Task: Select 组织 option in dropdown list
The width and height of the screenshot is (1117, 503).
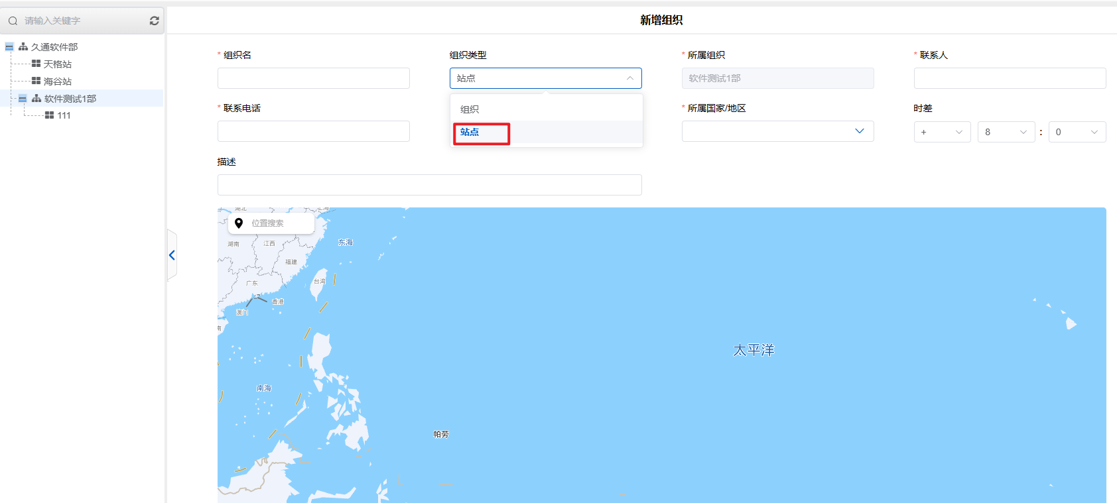Action: [x=547, y=109]
